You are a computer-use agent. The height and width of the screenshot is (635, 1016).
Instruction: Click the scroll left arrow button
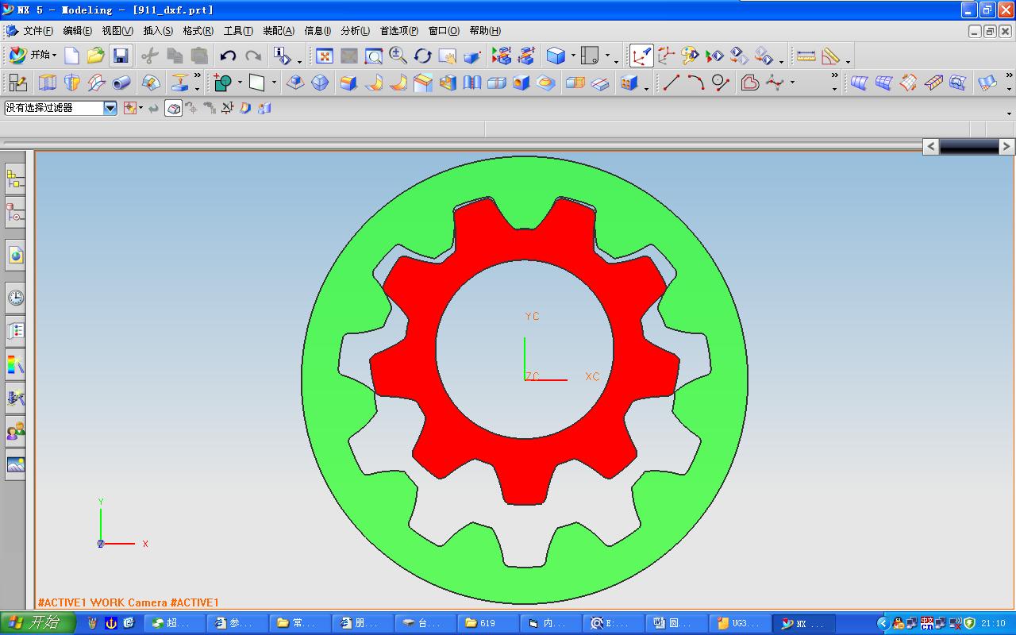[931, 146]
